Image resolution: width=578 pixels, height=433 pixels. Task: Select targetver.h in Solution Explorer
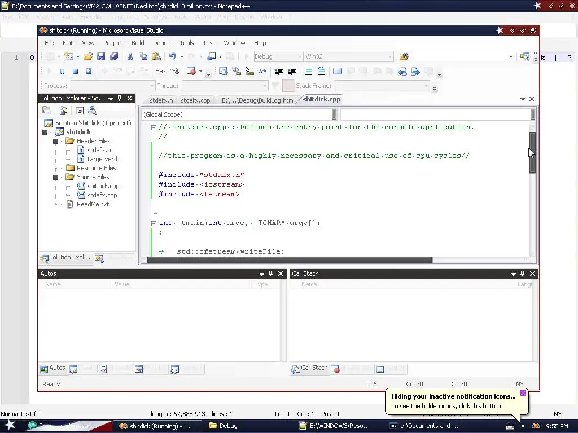click(103, 159)
